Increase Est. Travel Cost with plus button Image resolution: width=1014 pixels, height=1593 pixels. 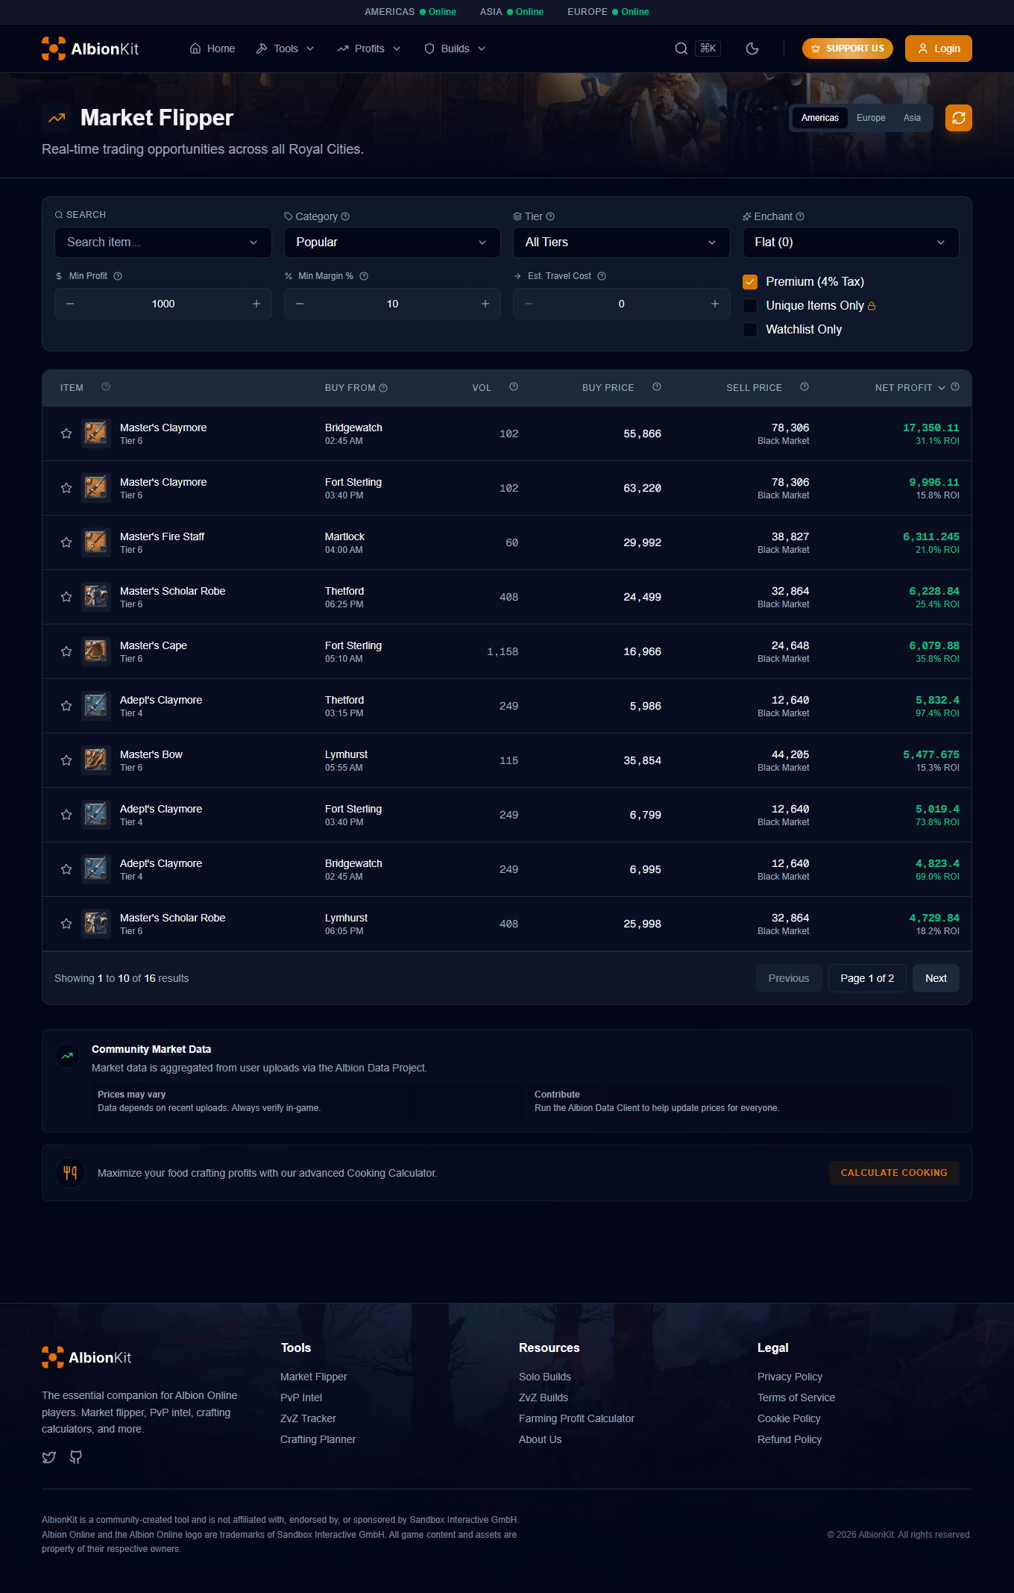(715, 304)
